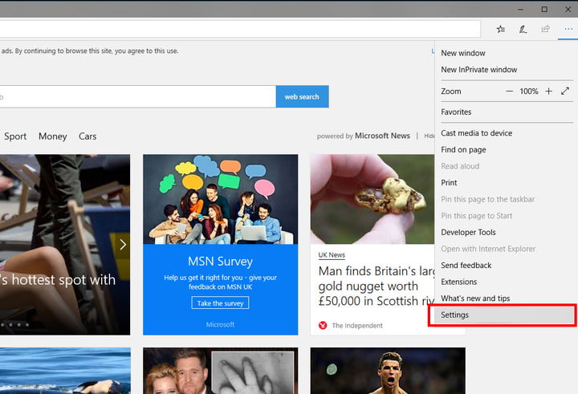Click the 100% zoom value
578x394 pixels.
[x=529, y=91]
